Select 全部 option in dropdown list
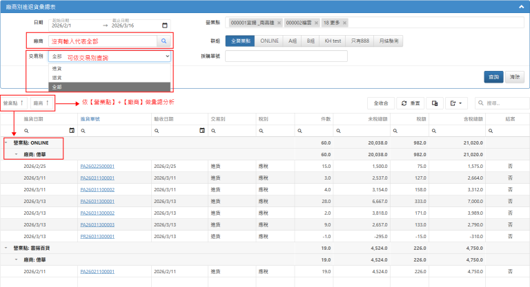Viewport: 530px width, 287px height. (57, 87)
